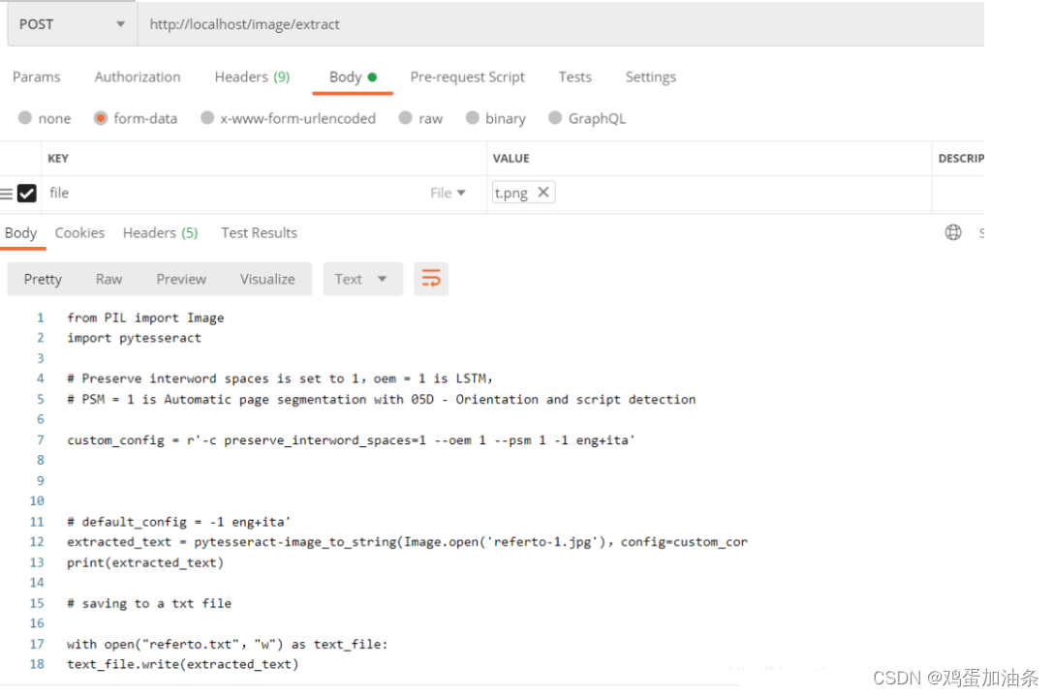Screen dimensions: 1053x697
Task: Switch to Pretty response view
Action: click(43, 279)
